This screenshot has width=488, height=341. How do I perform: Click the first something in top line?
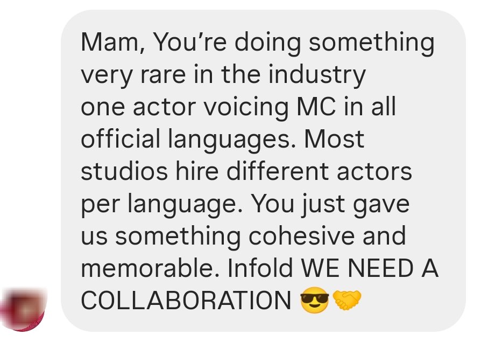[x=372, y=44]
